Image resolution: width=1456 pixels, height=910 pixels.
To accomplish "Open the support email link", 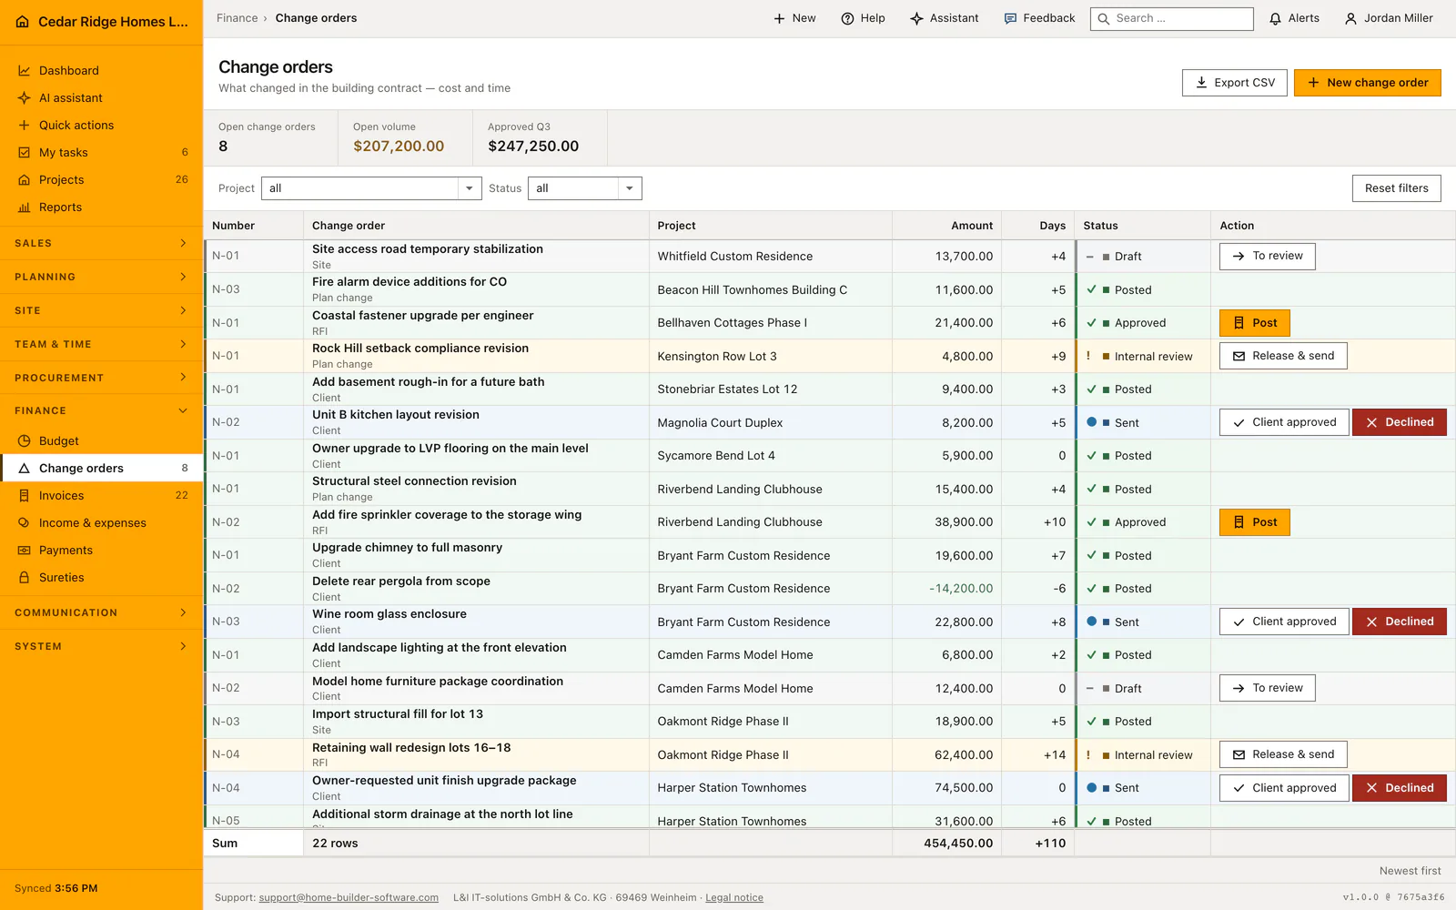I will [x=349, y=898].
